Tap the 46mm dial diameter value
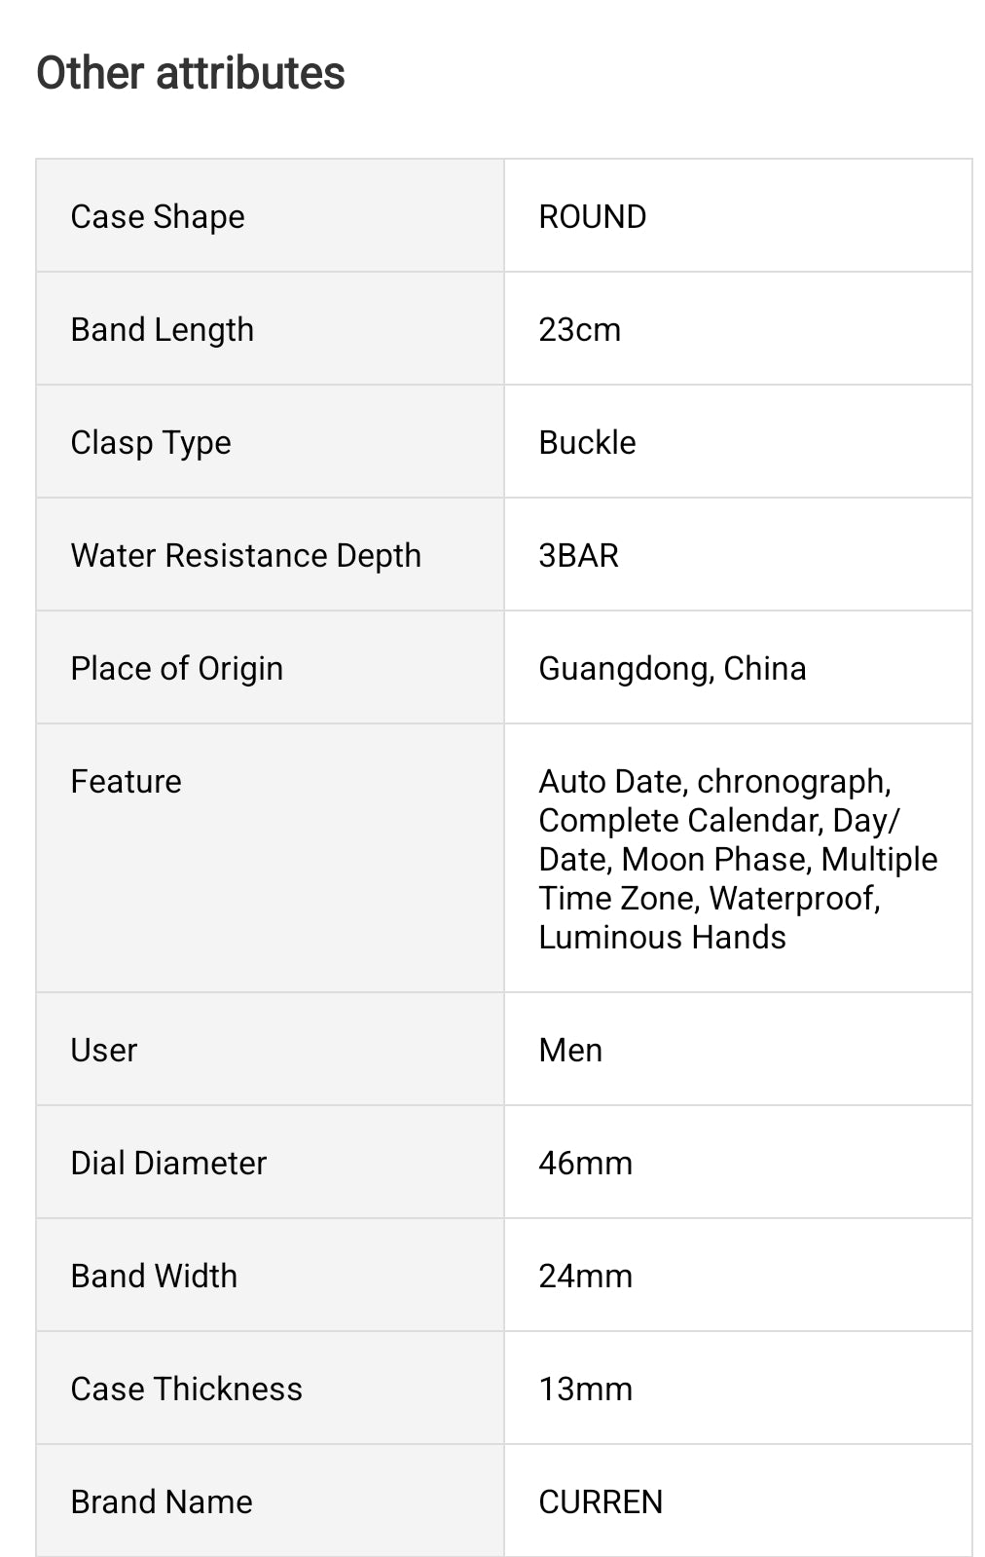The width and height of the screenshot is (985, 1557). point(585,1163)
